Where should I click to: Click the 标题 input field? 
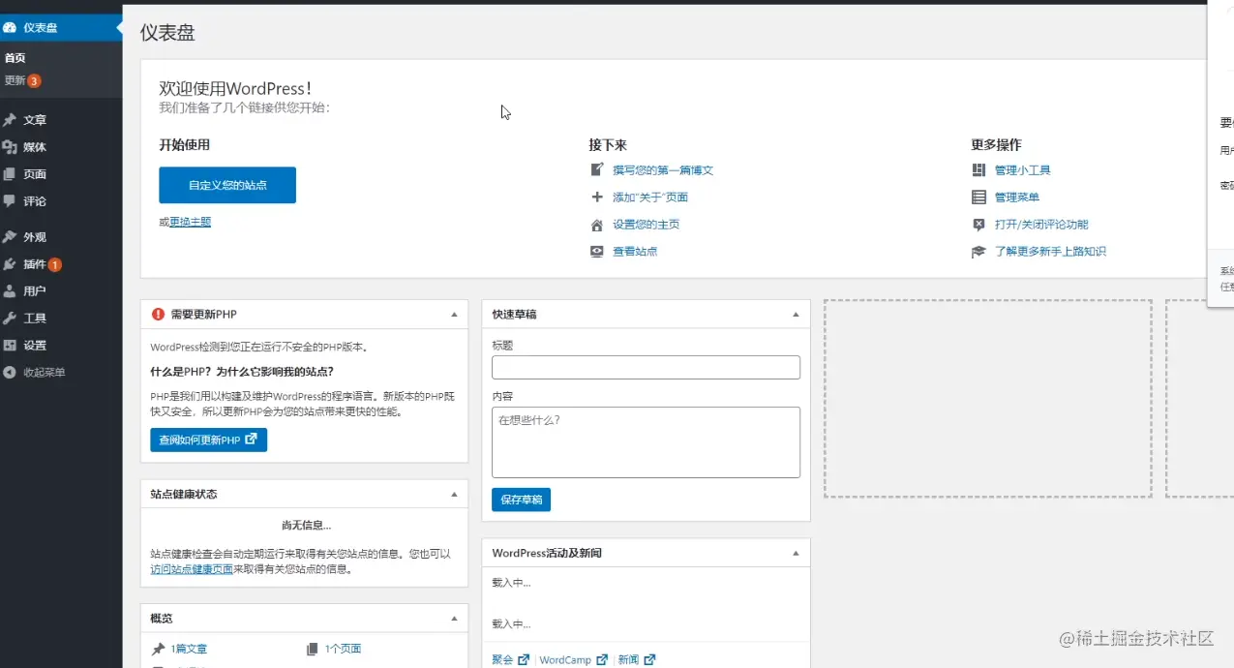(646, 367)
